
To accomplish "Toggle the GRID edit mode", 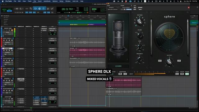I will click(9, 11).
